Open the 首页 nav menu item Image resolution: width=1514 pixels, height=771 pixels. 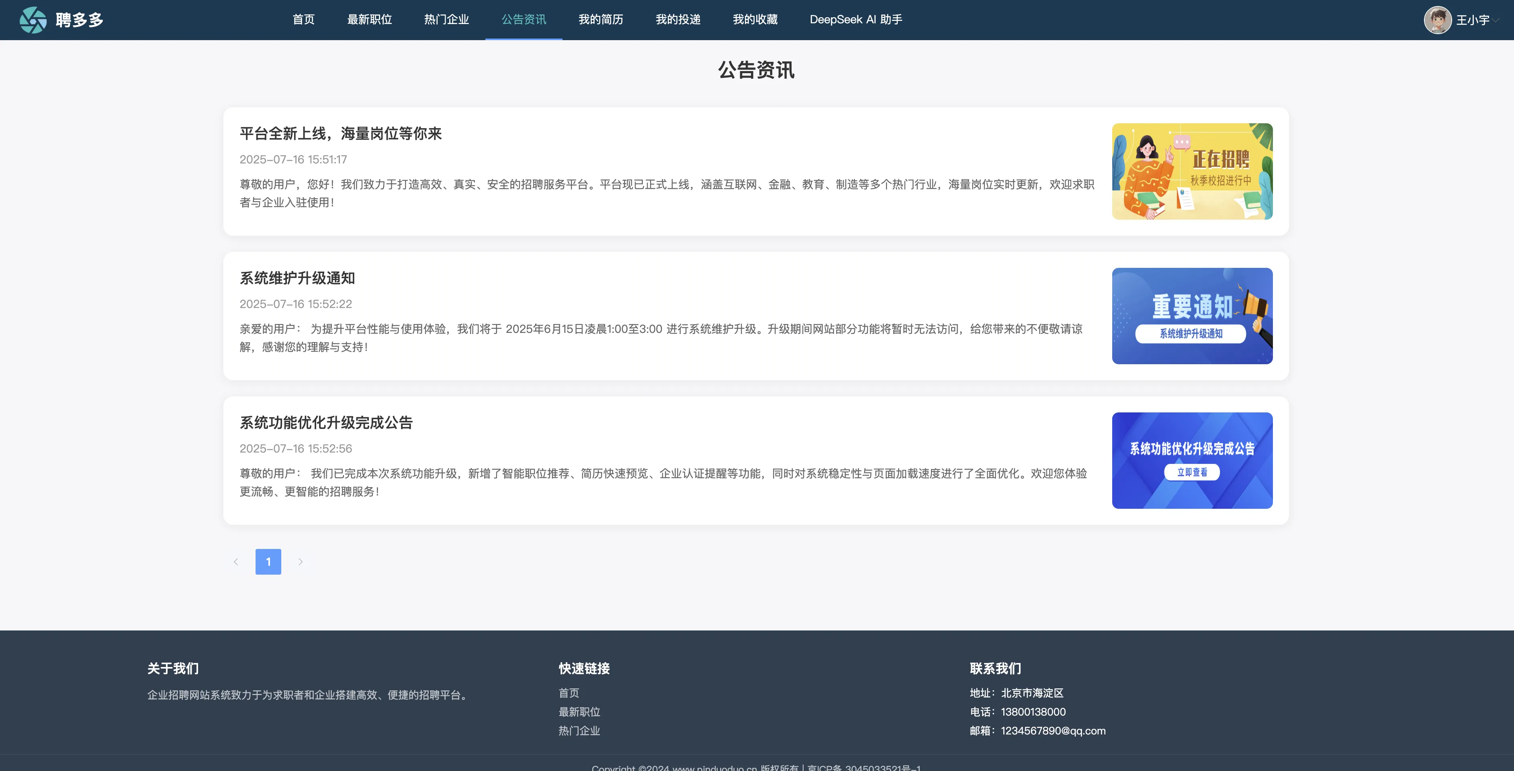[x=303, y=20]
